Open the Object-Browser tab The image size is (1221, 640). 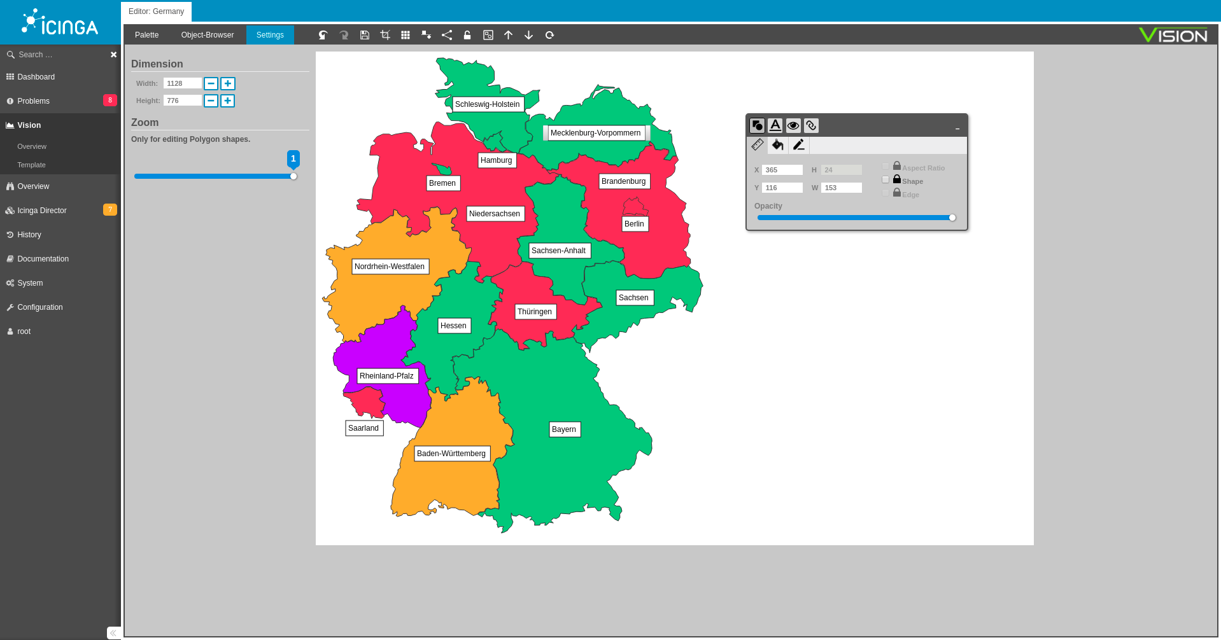pyautogui.click(x=208, y=35)
